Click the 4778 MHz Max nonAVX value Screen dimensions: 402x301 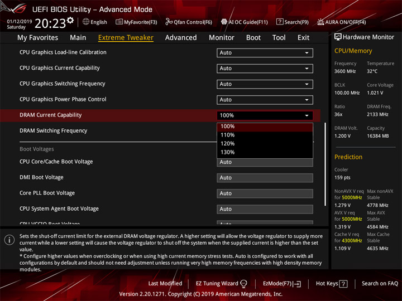[377, 205]
